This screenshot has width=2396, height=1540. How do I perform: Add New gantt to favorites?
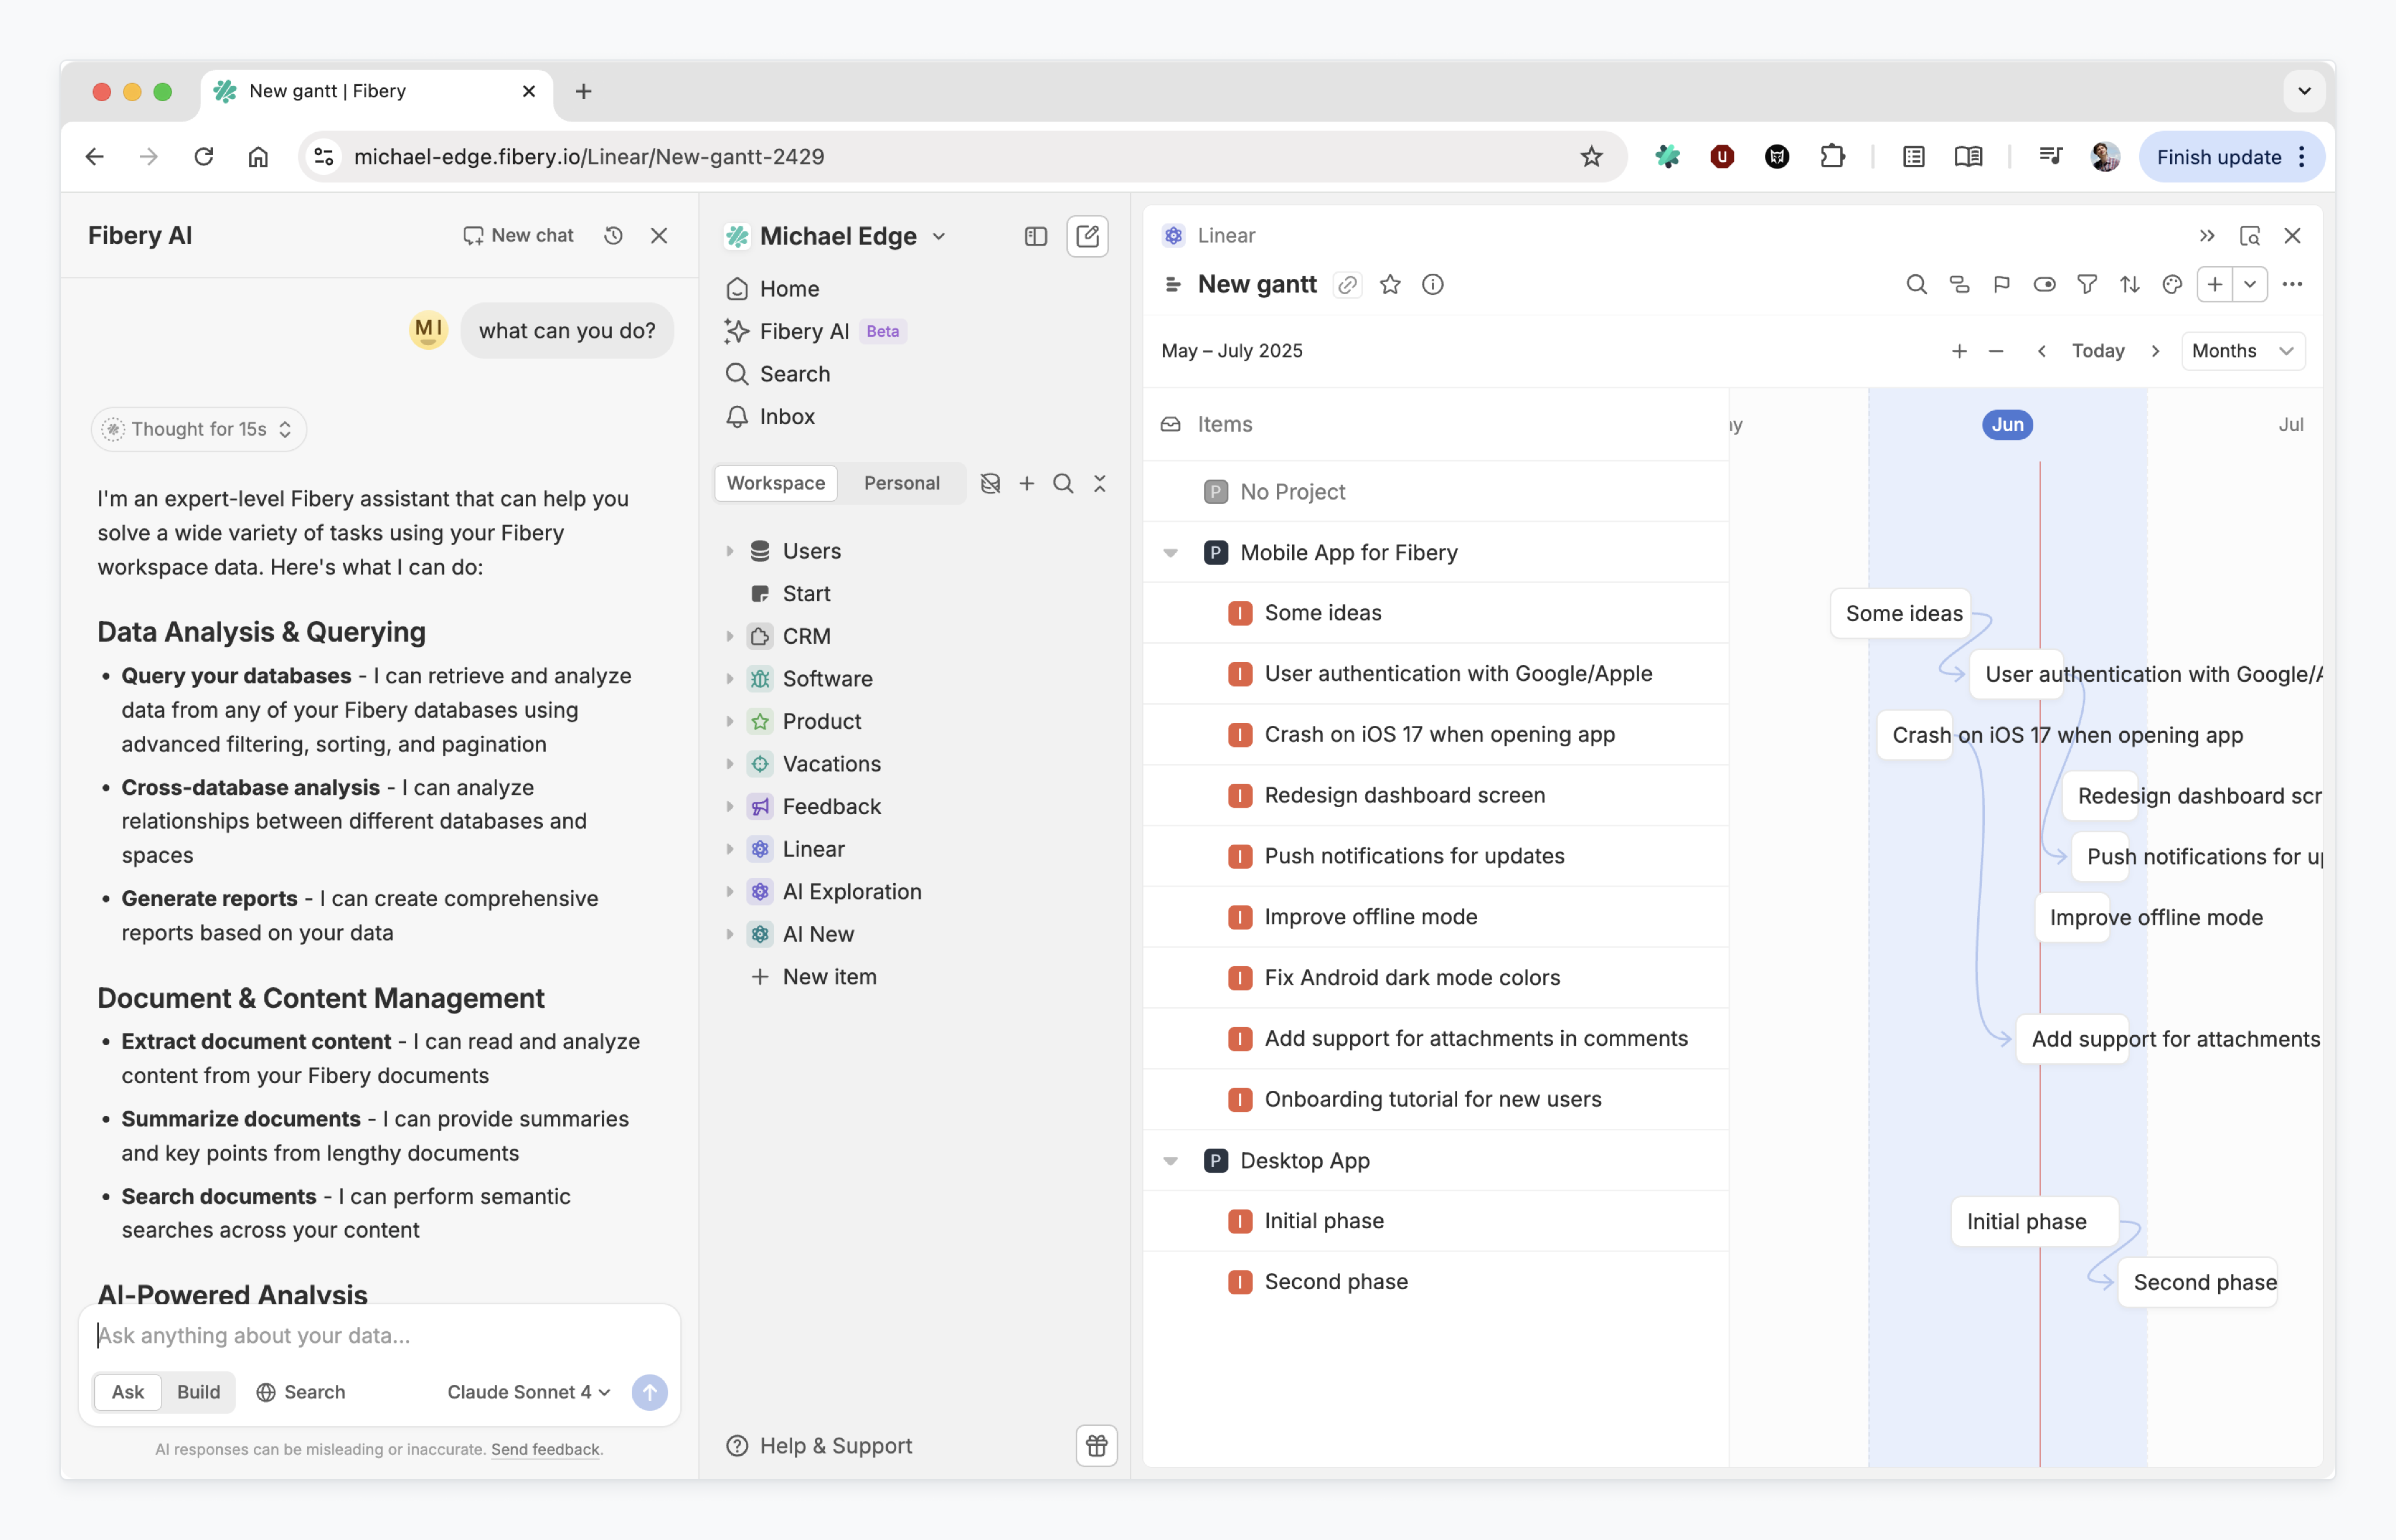tap(1390, 285)
